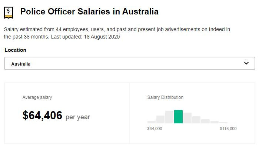Click the Police Officer Salaries in Australia heading
The width and height of the screenshot is (259, 150).
coord(89,12)
